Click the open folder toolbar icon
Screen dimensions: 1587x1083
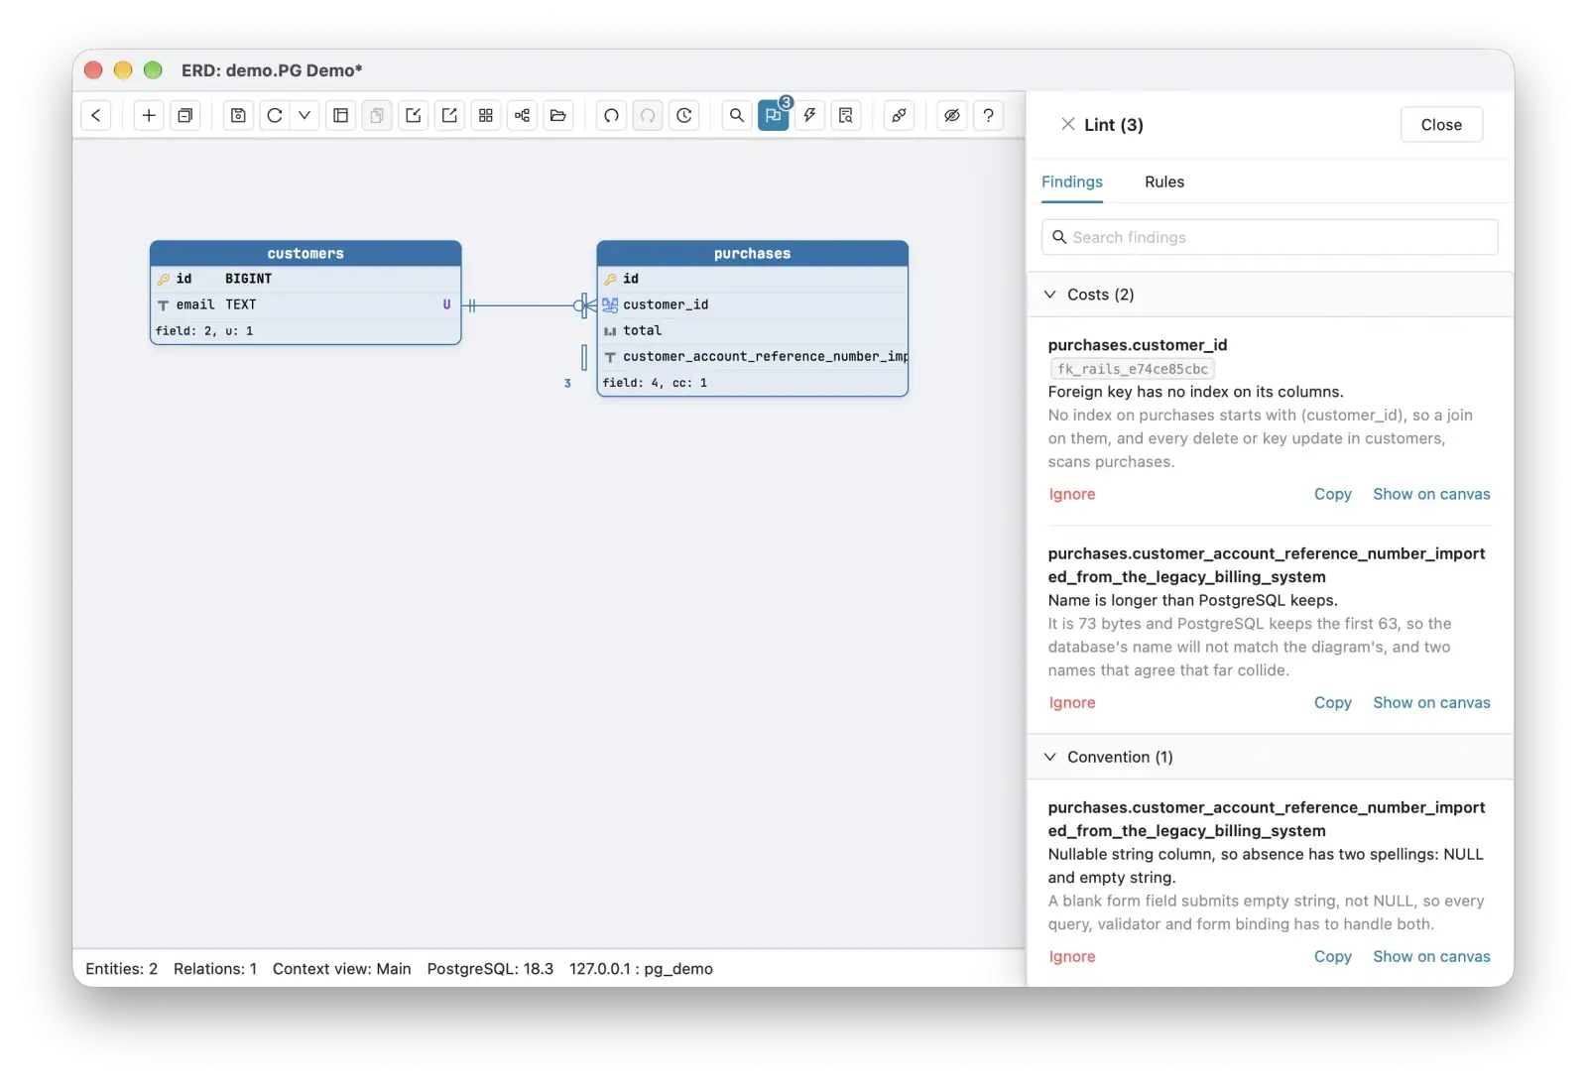pos(558,116)
